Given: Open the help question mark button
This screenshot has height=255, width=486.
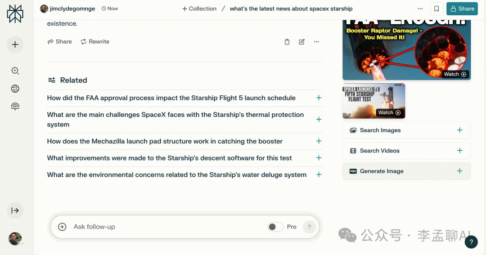Looking at the screenshot, I should 471,242.
